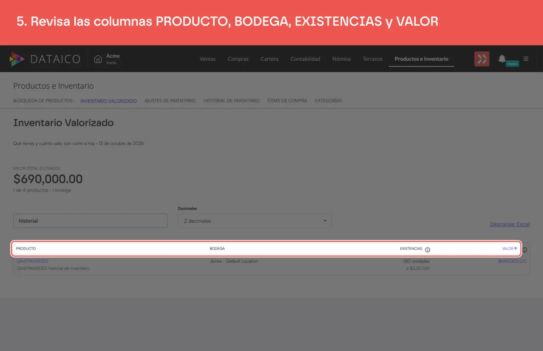The image size is (543, 351).
Task: Open the Nómina menu
Action: coord(341,59)
